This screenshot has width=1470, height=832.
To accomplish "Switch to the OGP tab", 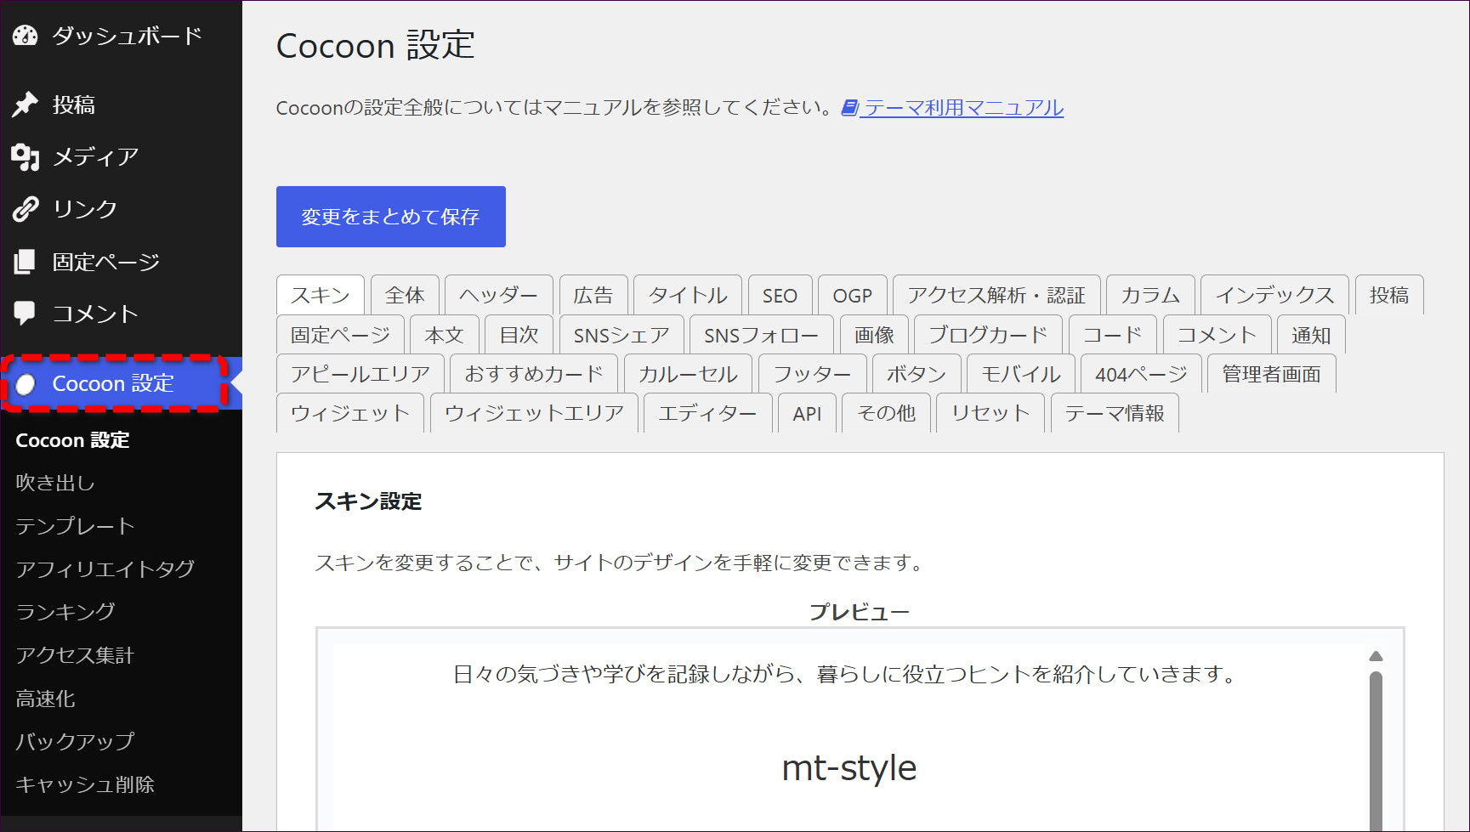I will click(853, 295).
